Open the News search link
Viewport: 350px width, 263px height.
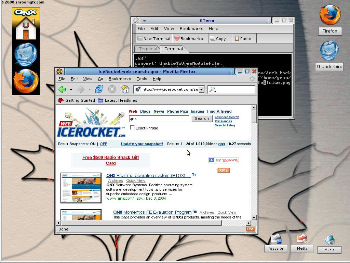point(159,111)
